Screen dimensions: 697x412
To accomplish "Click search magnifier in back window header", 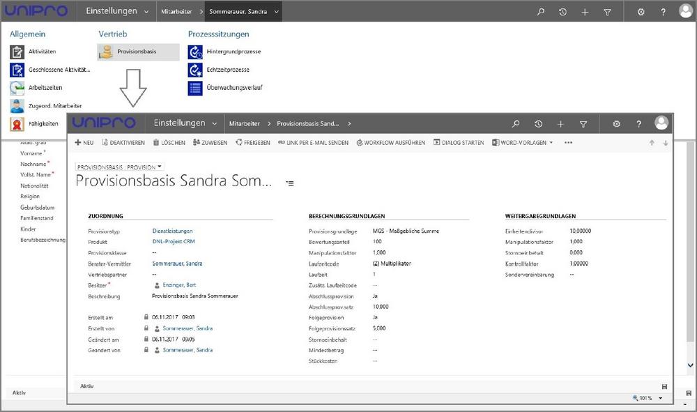I will pyautogui.click(x=541, y=12).
